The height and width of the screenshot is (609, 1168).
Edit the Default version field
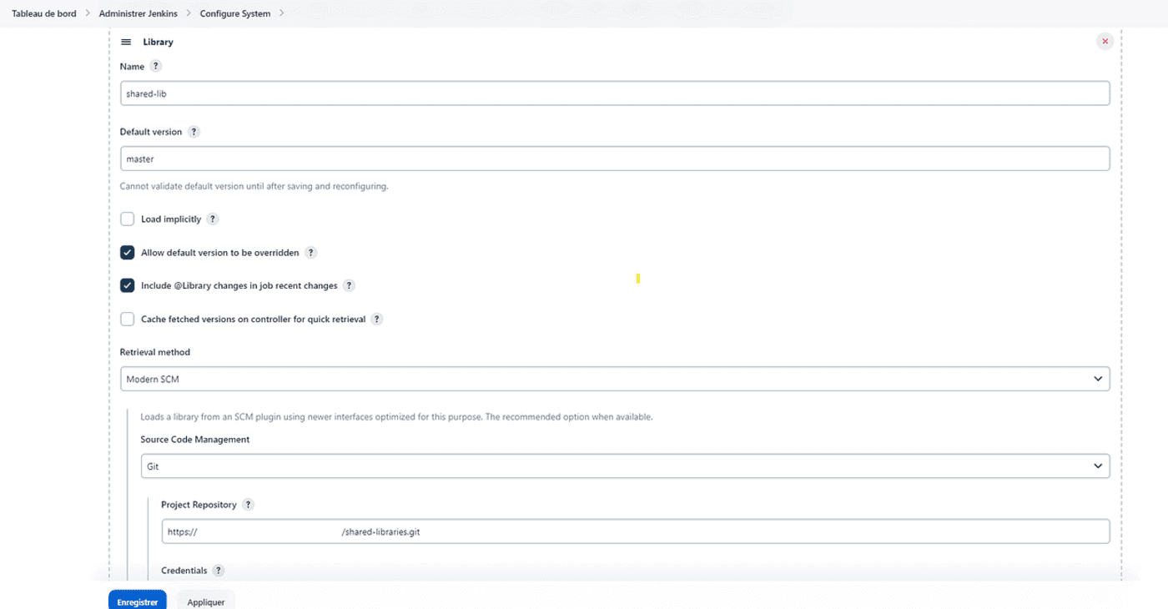615,159
